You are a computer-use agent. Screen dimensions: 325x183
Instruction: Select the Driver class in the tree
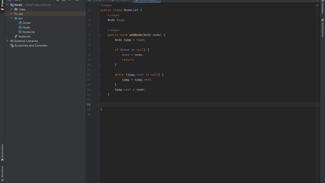[x=26, y=23]
